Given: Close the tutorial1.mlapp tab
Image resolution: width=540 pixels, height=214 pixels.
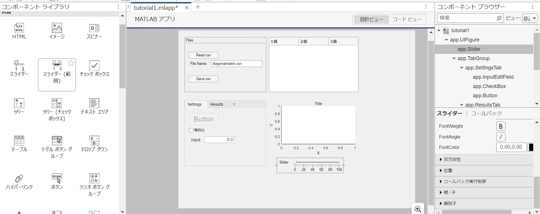Looking at the screenshot, I should [x=187, y=8].
